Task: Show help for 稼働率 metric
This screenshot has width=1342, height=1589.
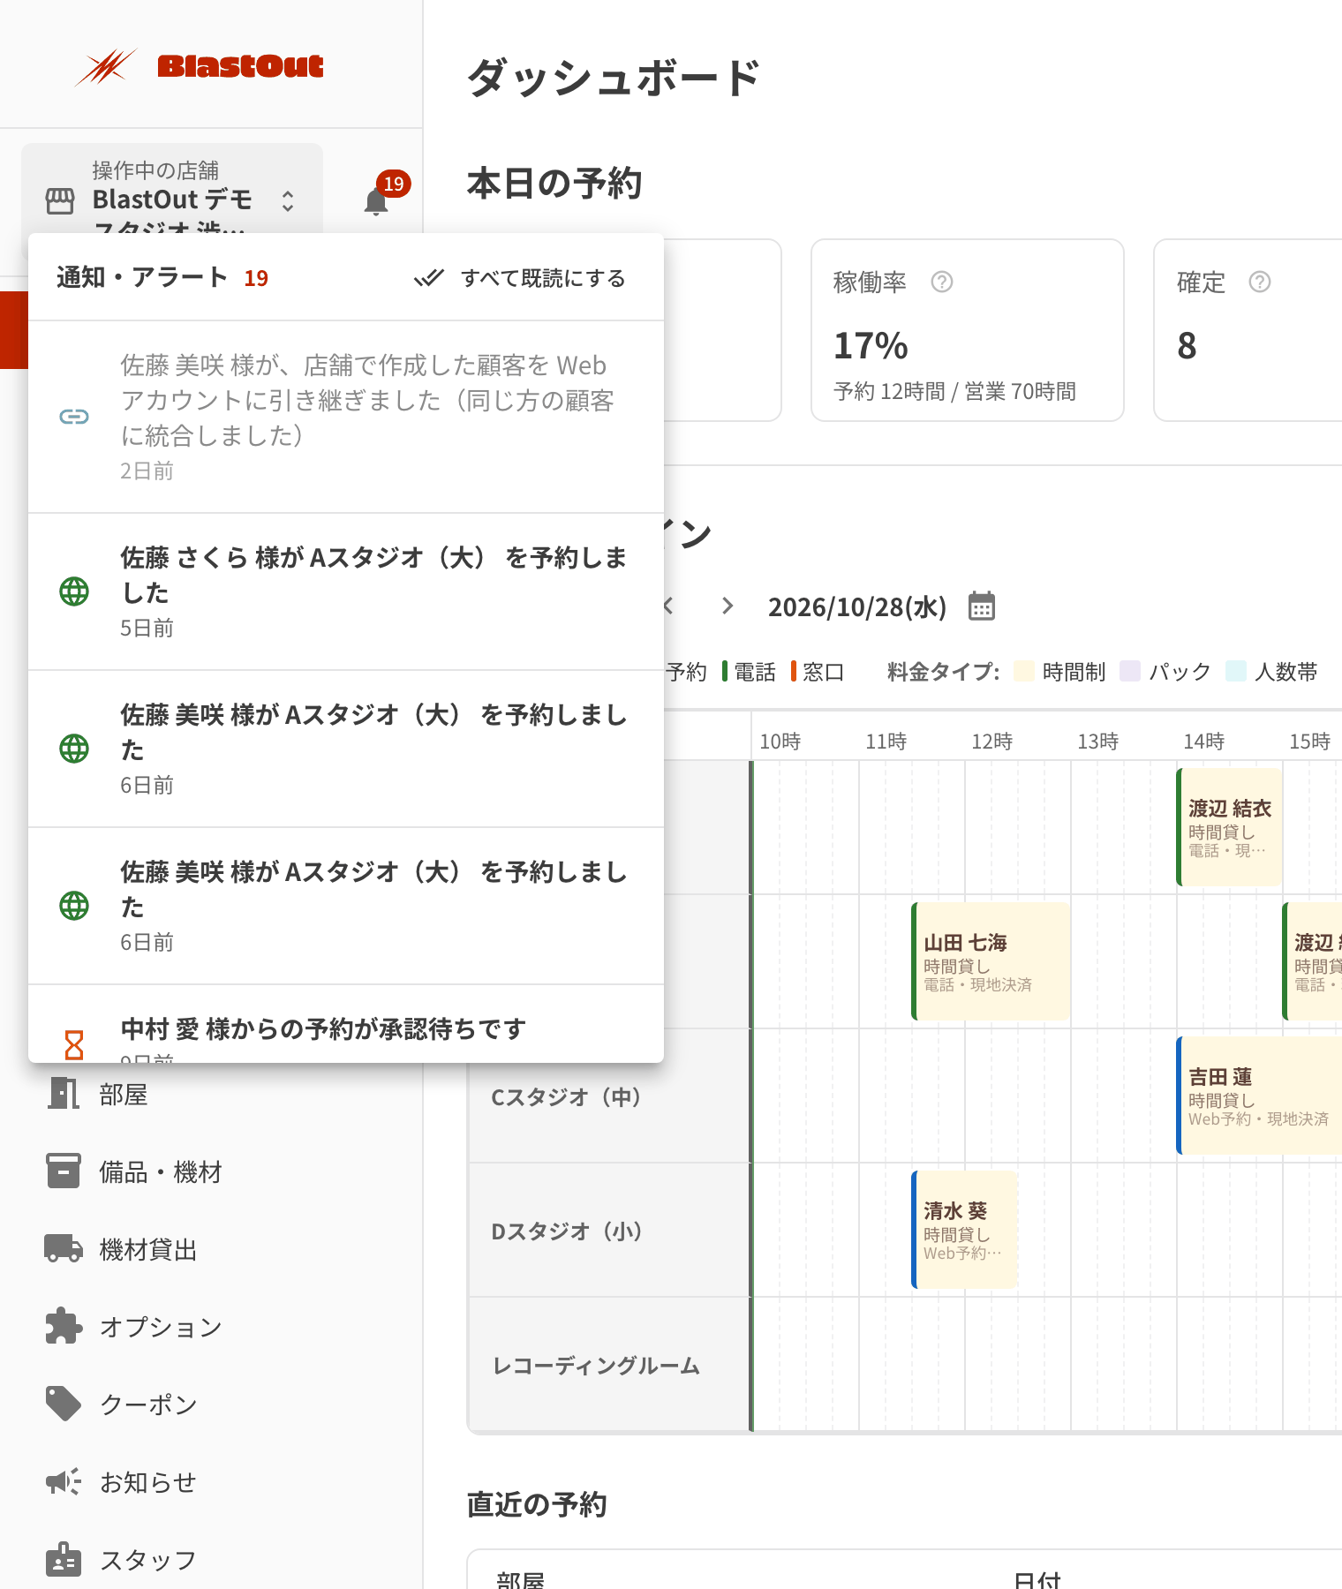Action: (942, 282)
